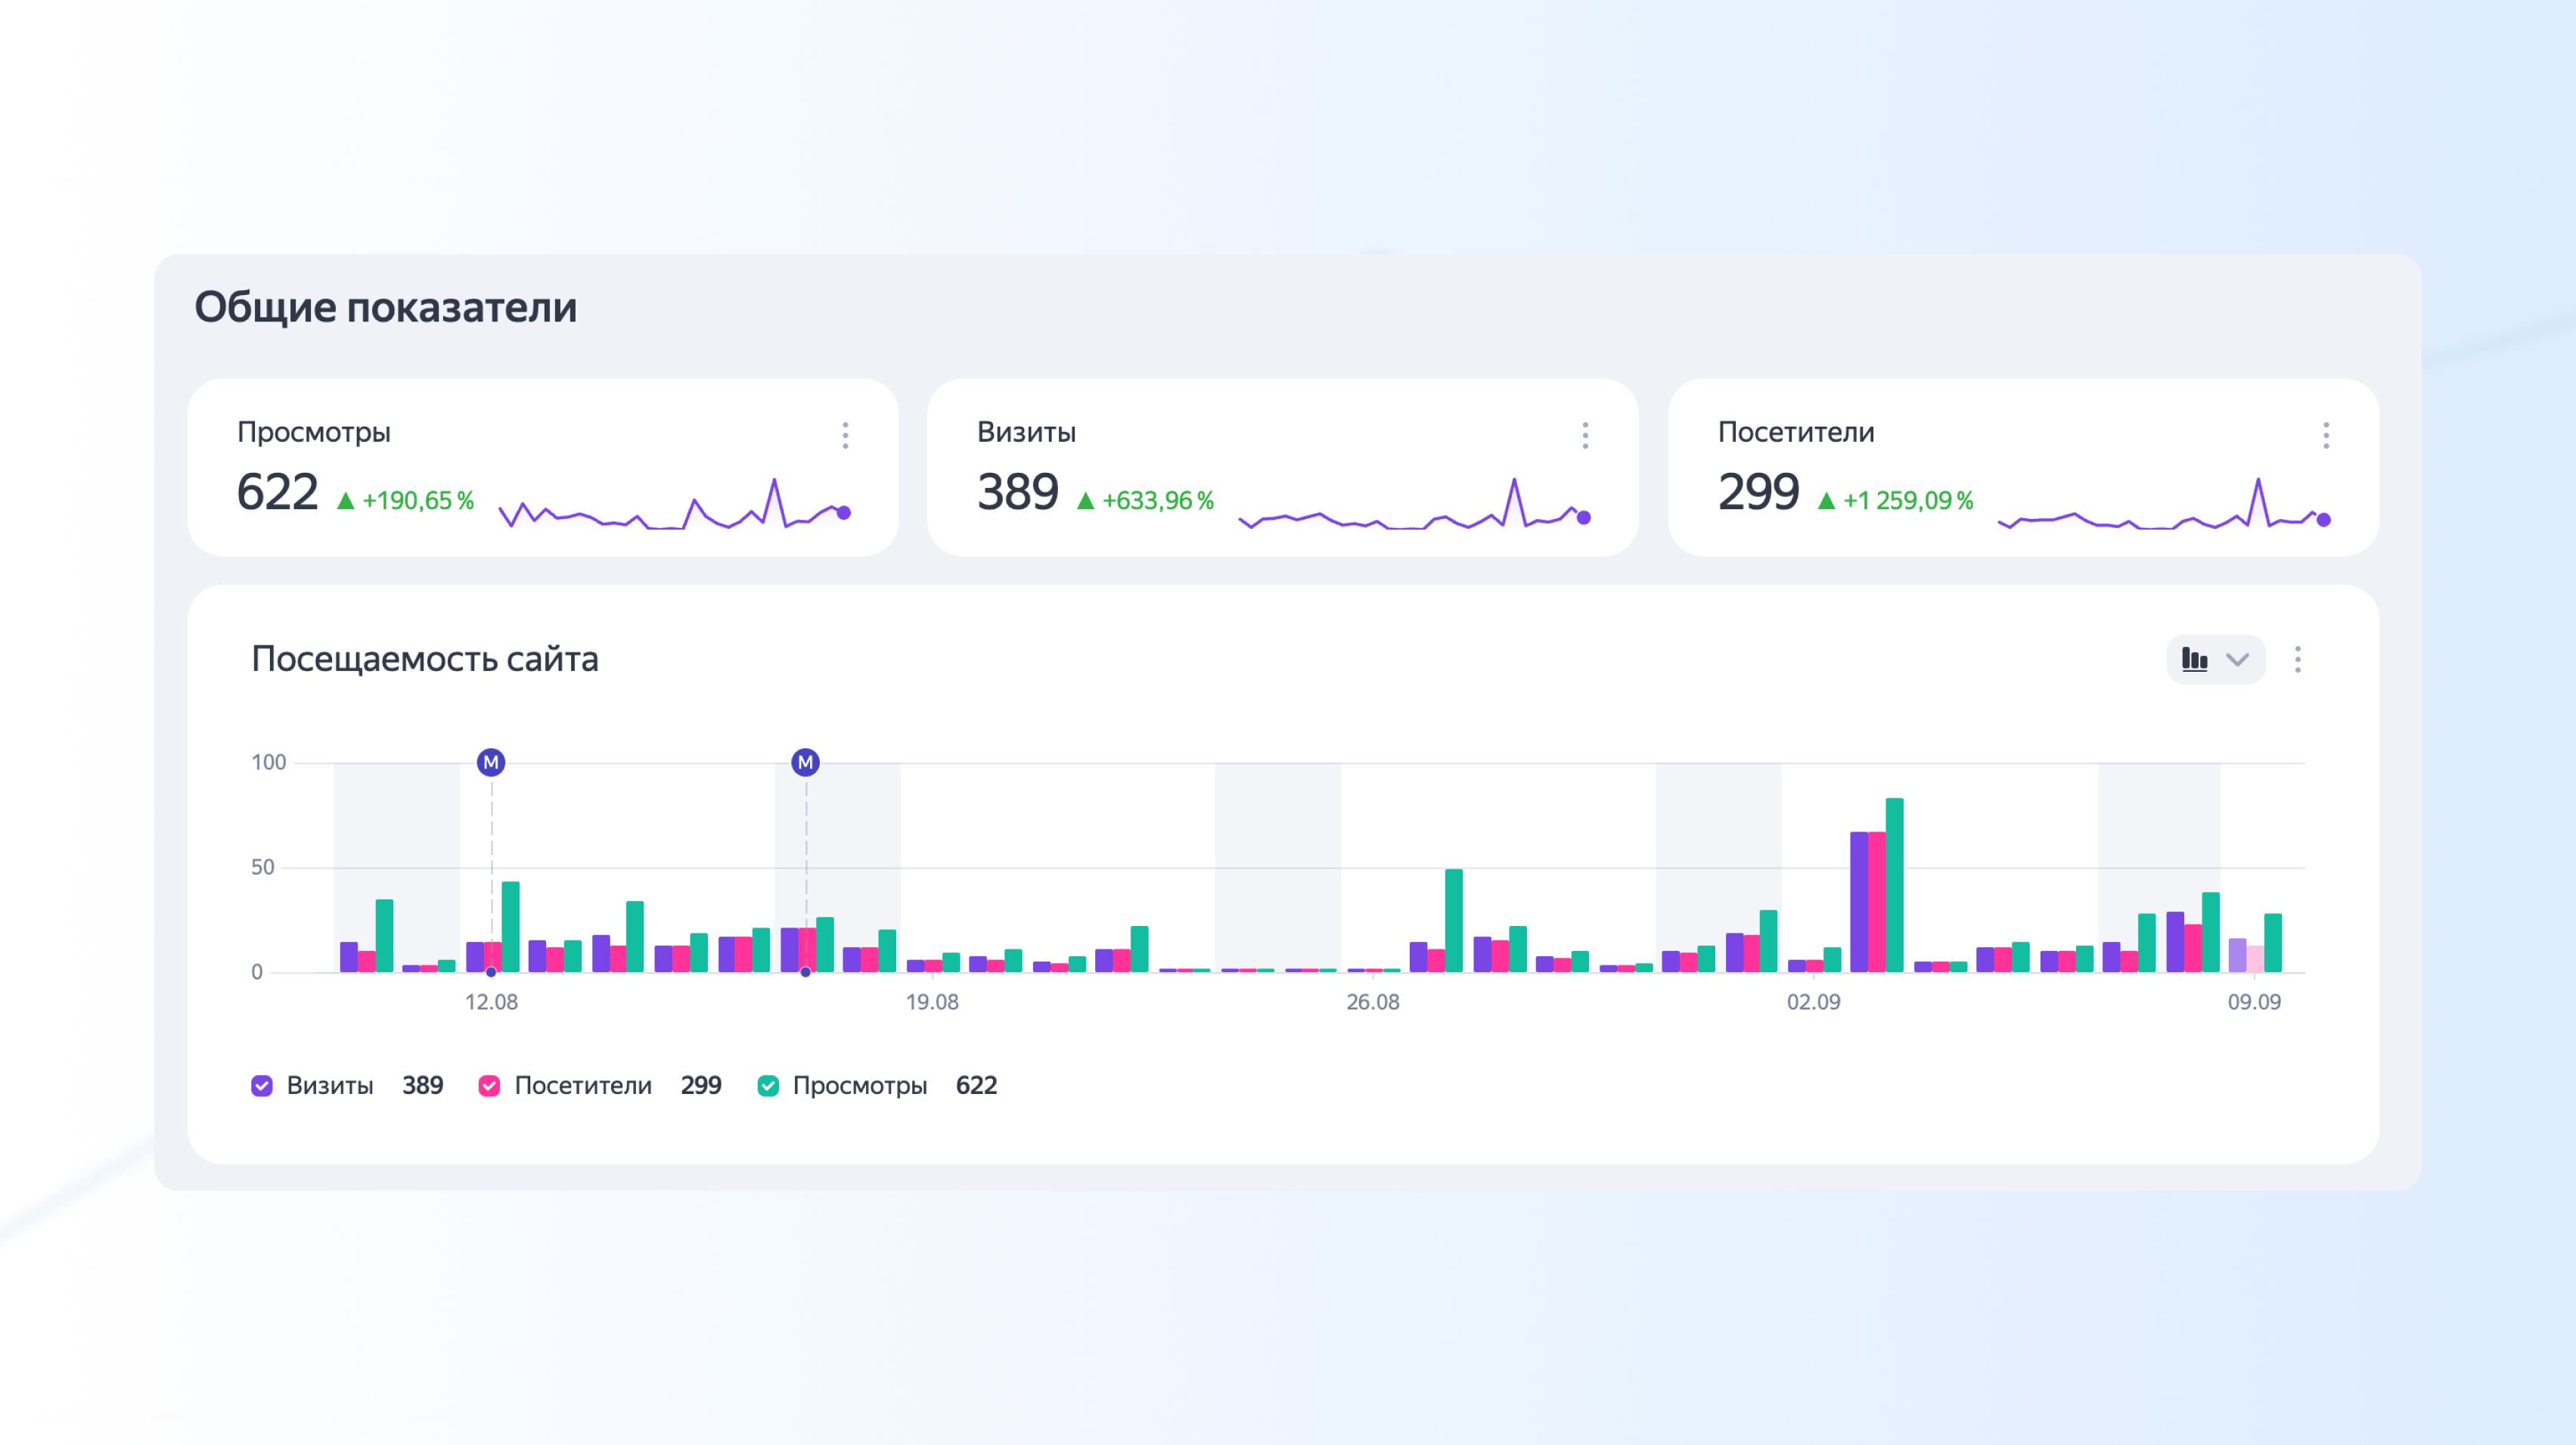Click the Общие показатели heading
Screen dimensions: 2576x1445
click(x=385, y=307)
